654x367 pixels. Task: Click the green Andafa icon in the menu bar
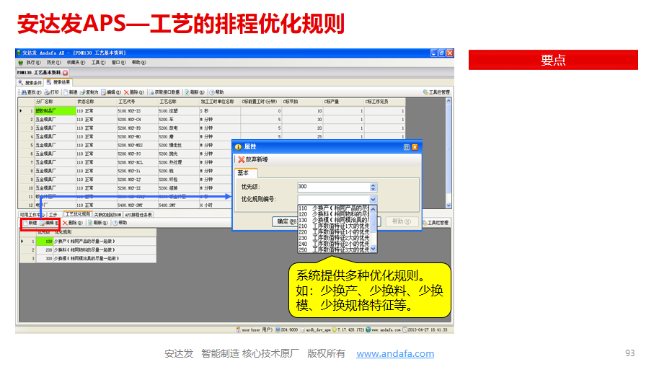tap(20, 63)
